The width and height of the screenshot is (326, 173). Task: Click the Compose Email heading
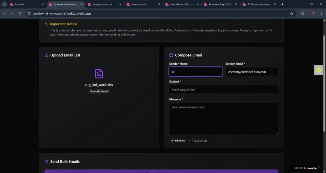188,55
